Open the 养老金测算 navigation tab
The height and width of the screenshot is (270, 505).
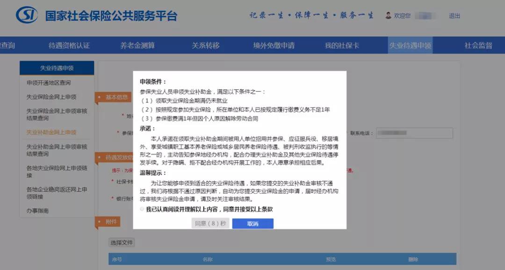[137, 45]
